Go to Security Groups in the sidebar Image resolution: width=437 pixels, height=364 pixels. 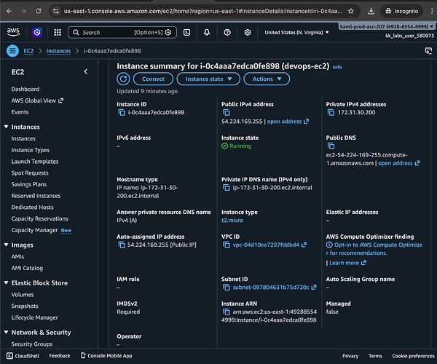coord(31,344)
